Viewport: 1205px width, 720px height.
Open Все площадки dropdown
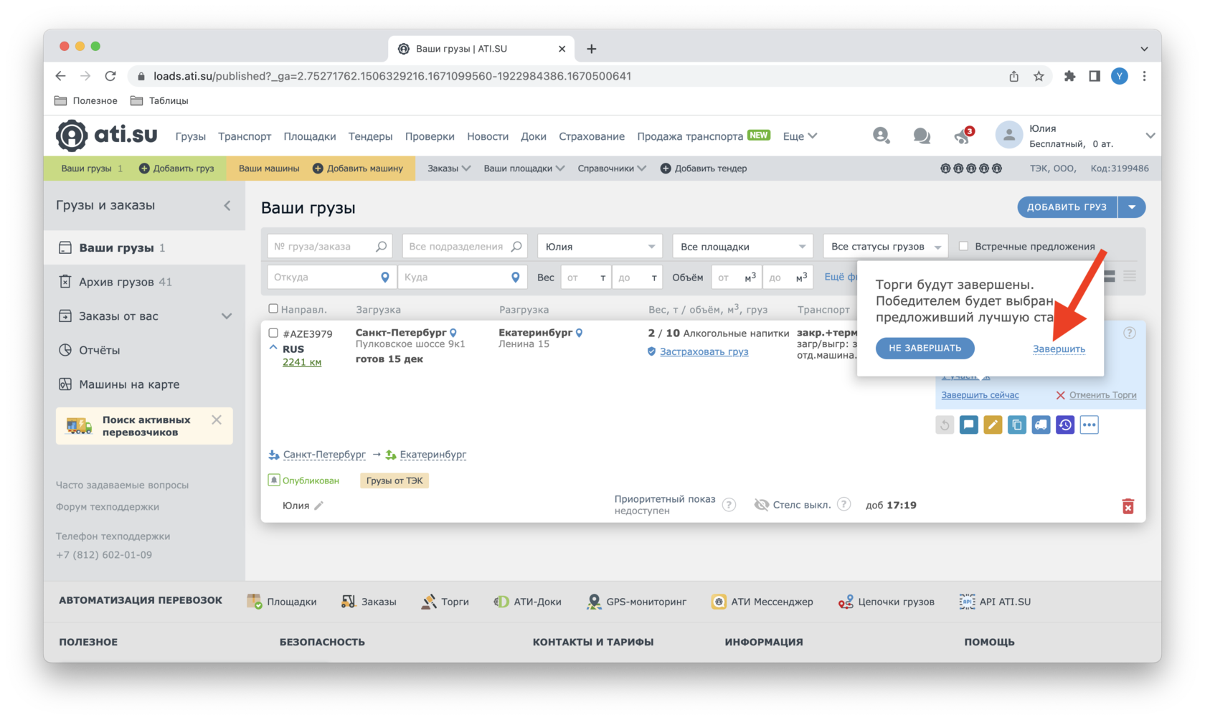(x=742, y=247)
